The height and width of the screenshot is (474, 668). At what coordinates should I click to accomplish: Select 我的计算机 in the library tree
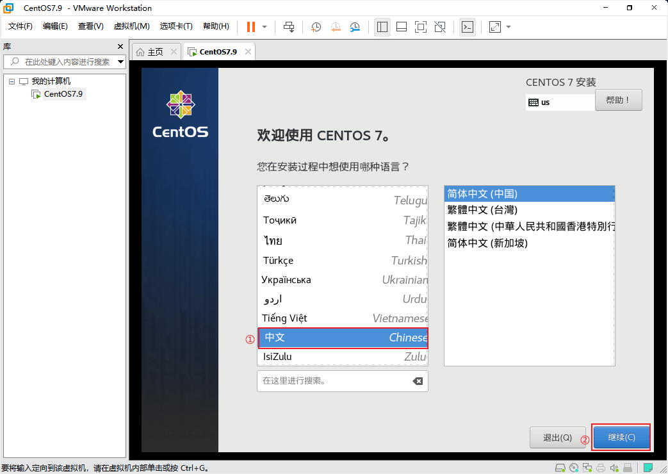pyautogui.click(x=51, y=81)
